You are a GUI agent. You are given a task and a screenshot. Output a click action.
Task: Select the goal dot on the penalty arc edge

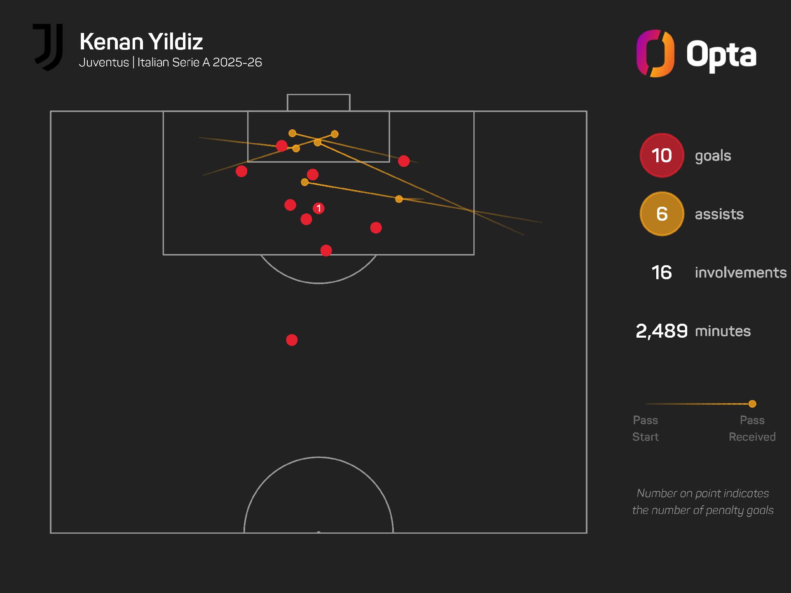click(x=326, y=250)
